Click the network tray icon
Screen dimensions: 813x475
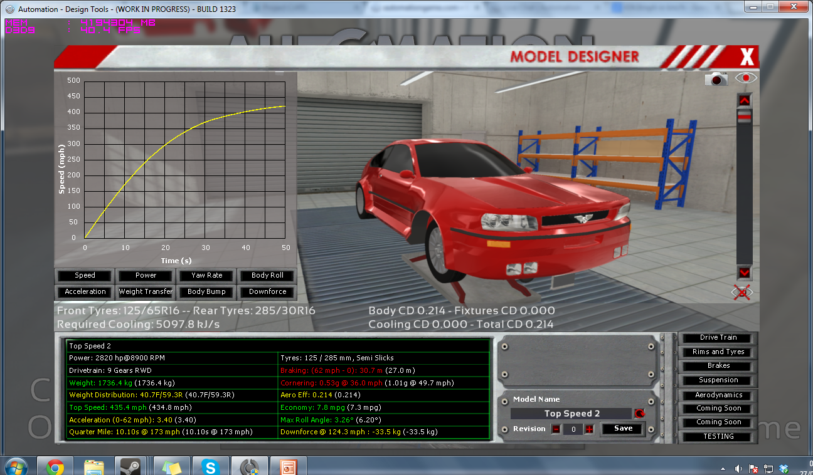(x=769, y=469)
